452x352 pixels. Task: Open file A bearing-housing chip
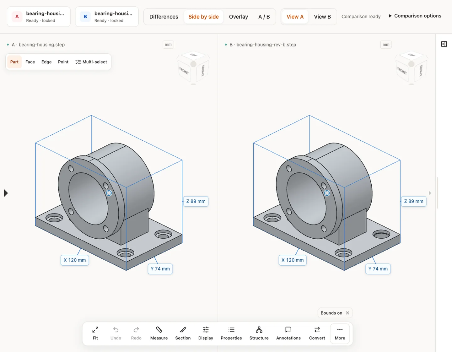[39, 17]
